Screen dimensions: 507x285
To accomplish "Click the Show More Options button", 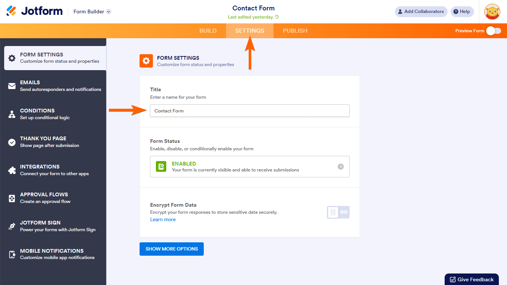I will click(171, 249).
